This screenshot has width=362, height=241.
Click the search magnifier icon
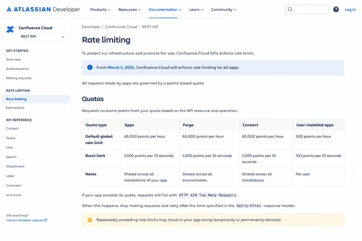coord(290,10)
